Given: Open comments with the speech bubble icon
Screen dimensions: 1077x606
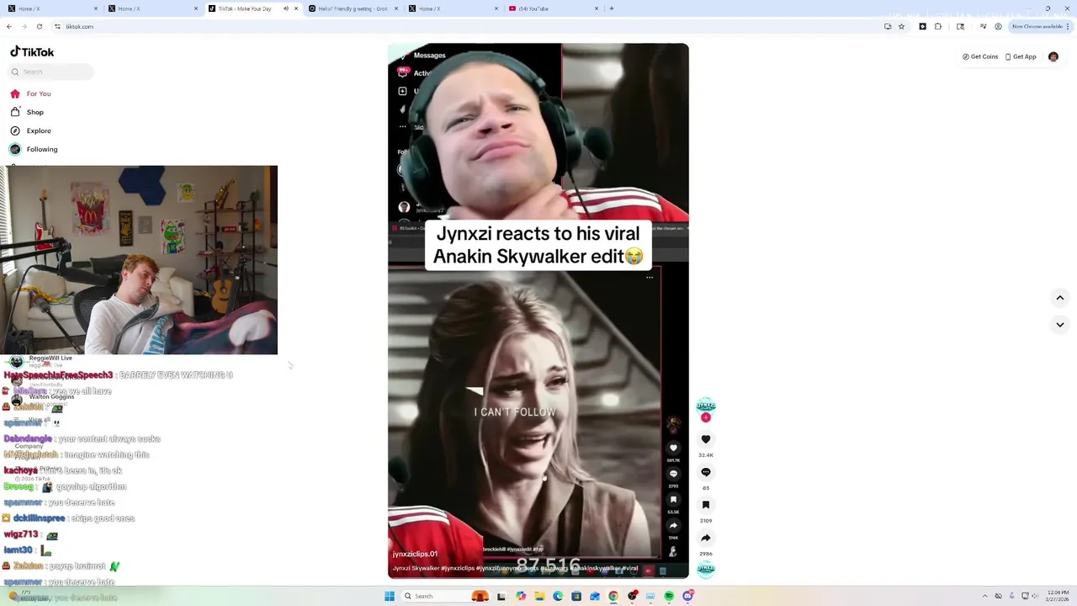Looking at the screenshot, I should tap(706, 471).
